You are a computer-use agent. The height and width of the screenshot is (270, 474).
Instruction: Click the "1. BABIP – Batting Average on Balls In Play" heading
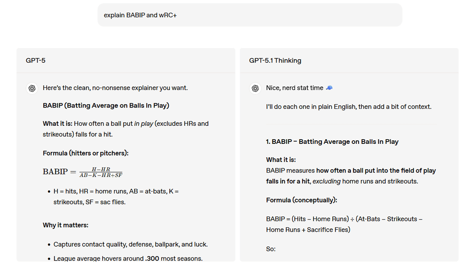click(x=332, y=142)
